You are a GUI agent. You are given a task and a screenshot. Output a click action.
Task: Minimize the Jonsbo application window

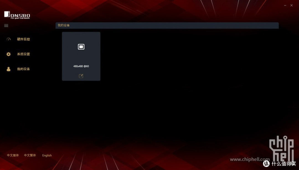point(285,6)
